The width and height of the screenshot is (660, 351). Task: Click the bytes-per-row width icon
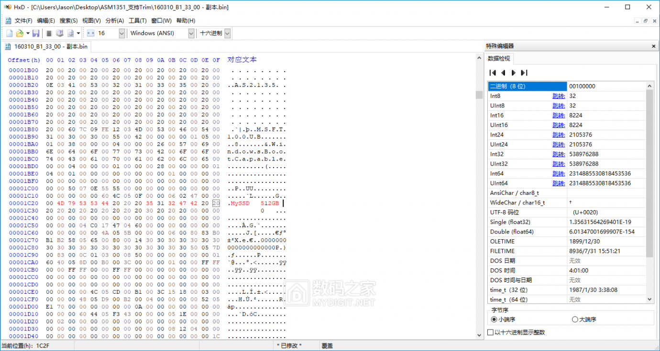coord(91,33)
